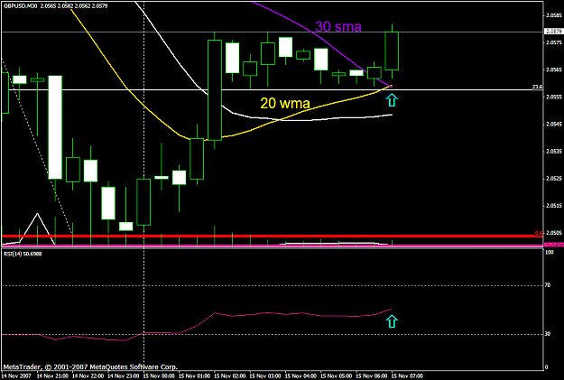Image resolution: width=564 pixels, height=380 pixels.
Task: Click the 15 Nov 07:00 time label
Action: point(407,376)
